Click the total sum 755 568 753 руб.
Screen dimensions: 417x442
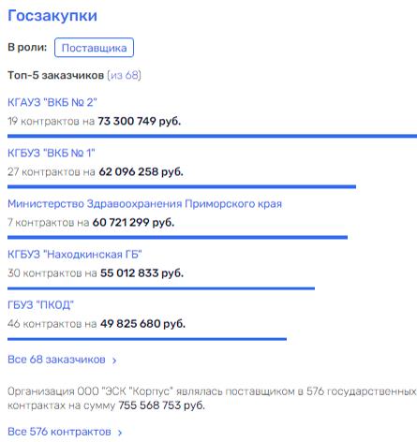tap(162, 405)
